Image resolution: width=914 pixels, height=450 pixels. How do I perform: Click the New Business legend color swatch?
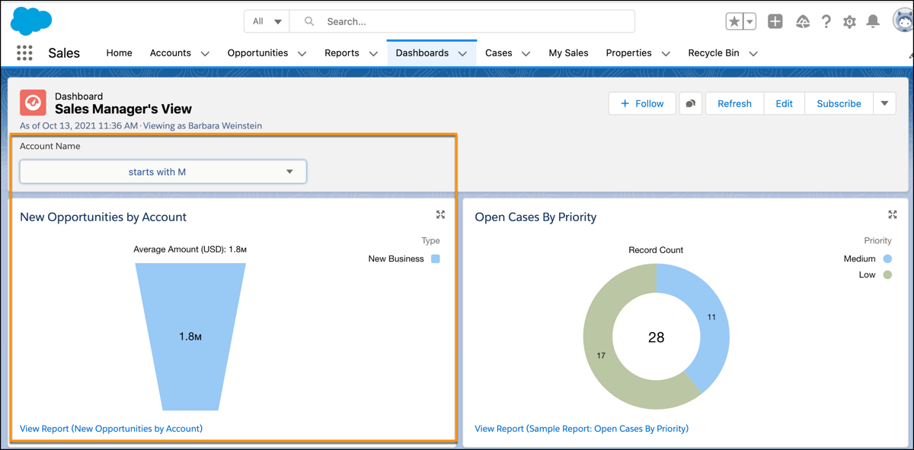[436, 258]
